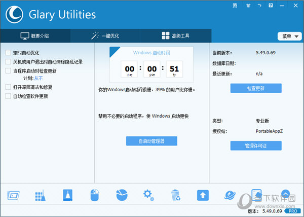The height and width of the screenshot is (217, 304).
Task: Click the Glary Utilities crescent logo
Action: (14, 15)
